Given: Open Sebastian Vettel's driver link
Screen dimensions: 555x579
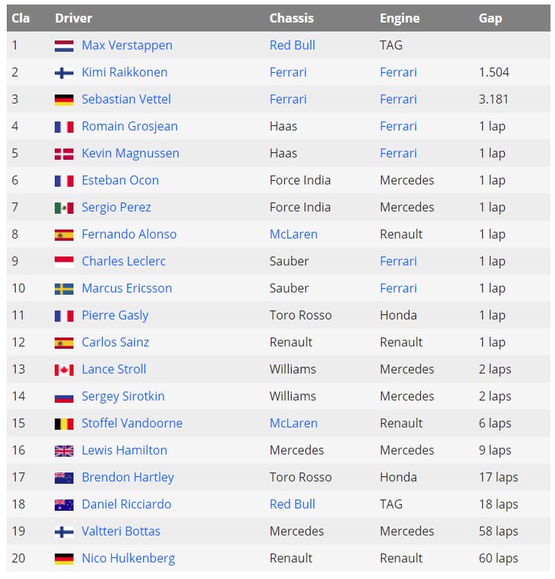Looking at the screenshot, I should (126, 99).
